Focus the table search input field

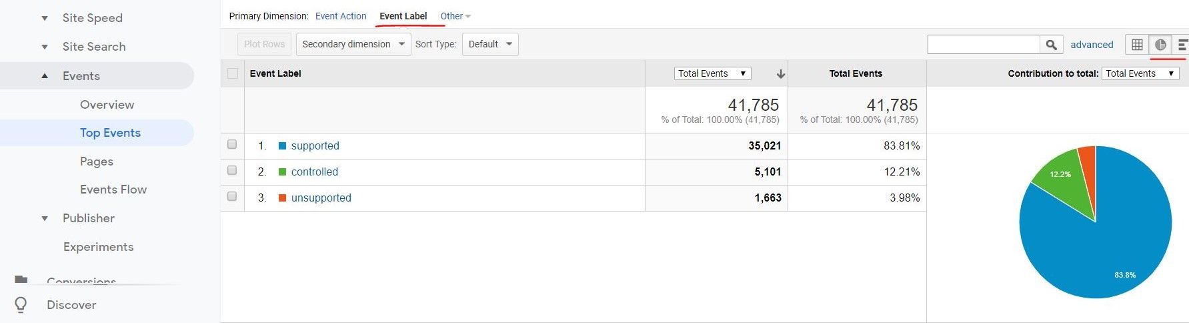point(984,45)
